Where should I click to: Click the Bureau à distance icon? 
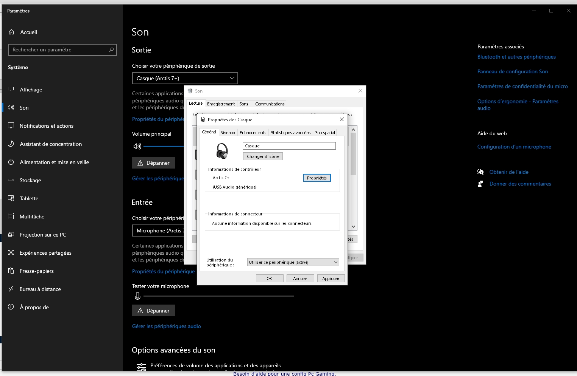click(11, 289)
